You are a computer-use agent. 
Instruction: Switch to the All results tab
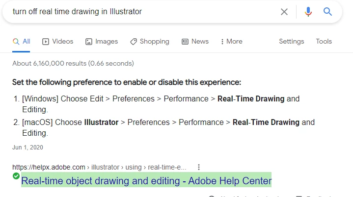21,42
